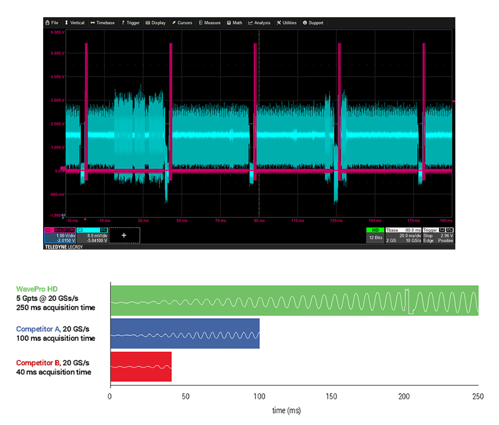
Task: Click the Measure menu ruler icon
Action: (201, 23)
